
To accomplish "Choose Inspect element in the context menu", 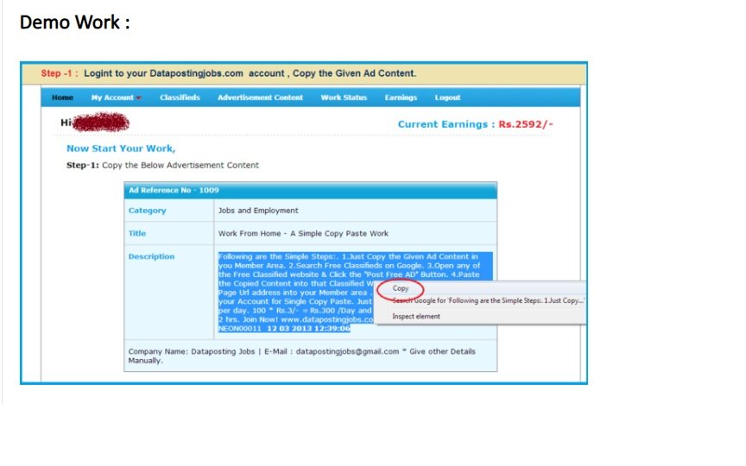I will [416, 316].
